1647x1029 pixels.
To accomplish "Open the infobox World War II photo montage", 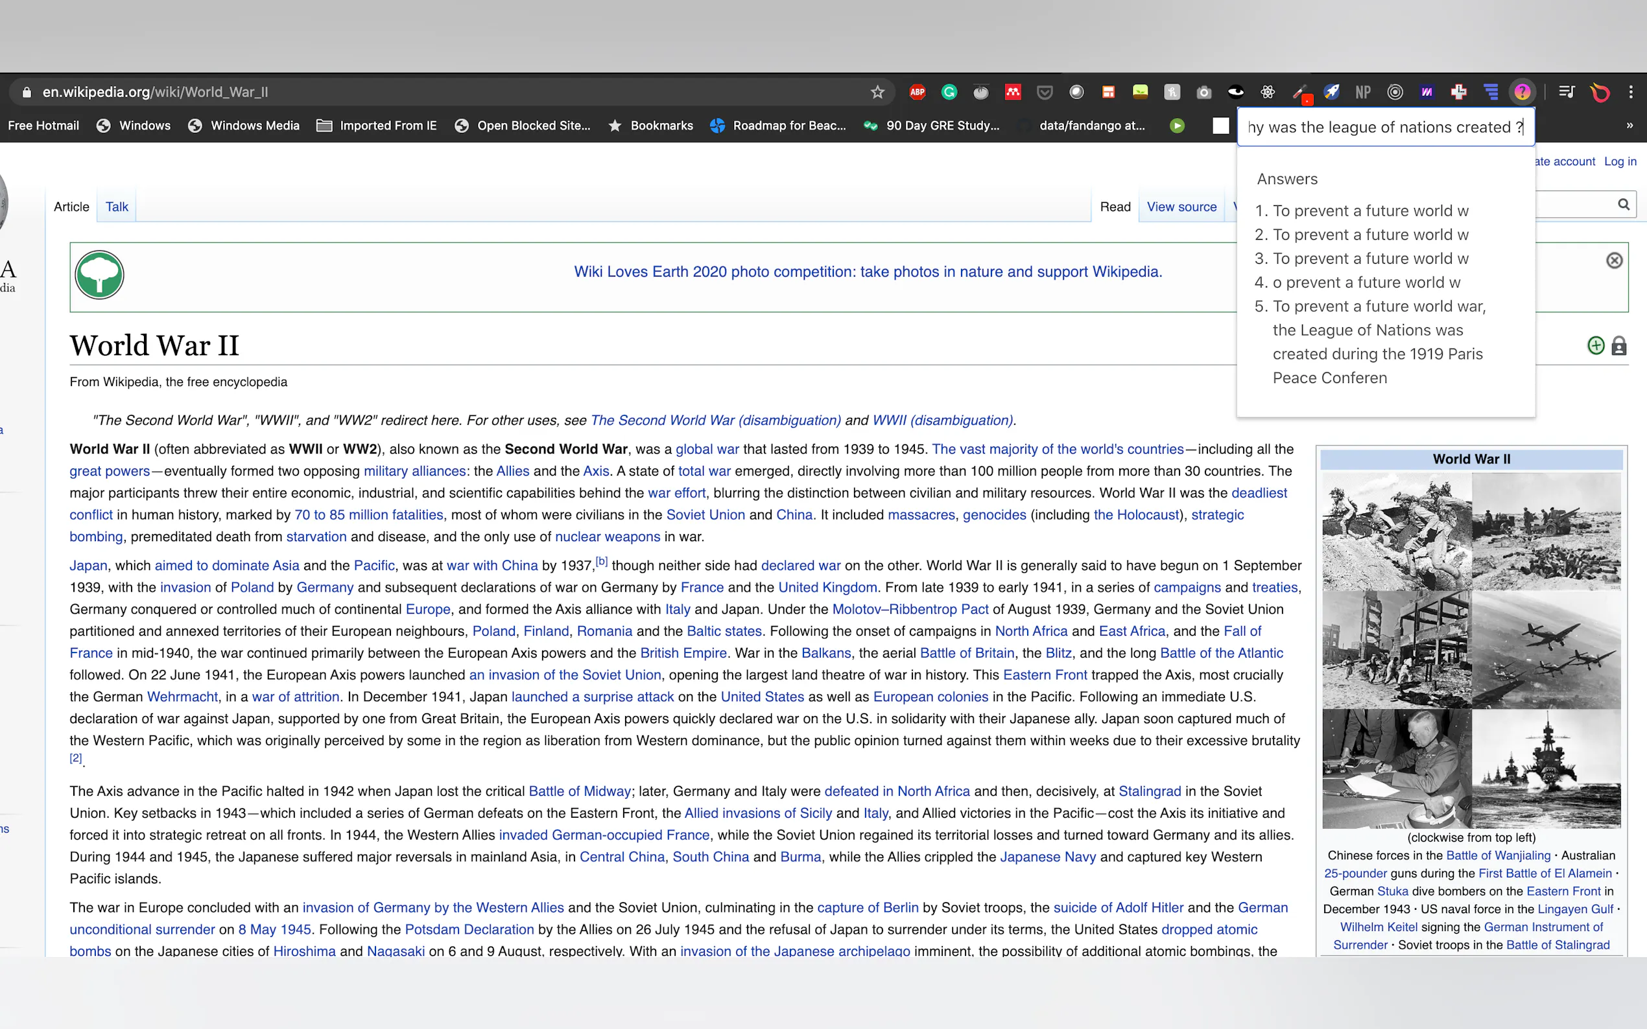I will pos(1471,650).
